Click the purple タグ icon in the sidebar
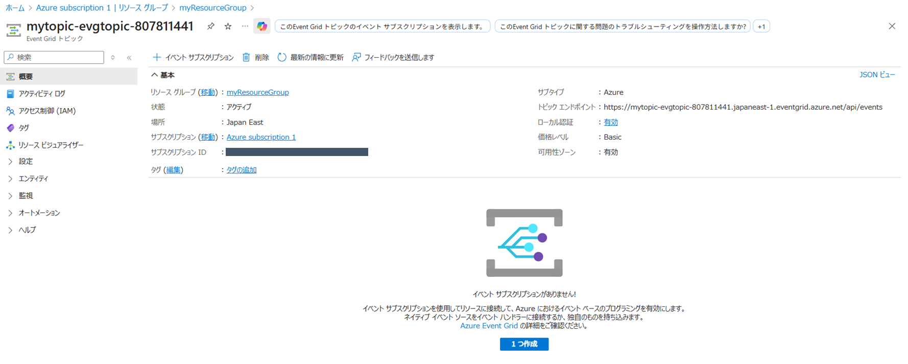Viewport: 908px width, 364px height. [10, 128]
